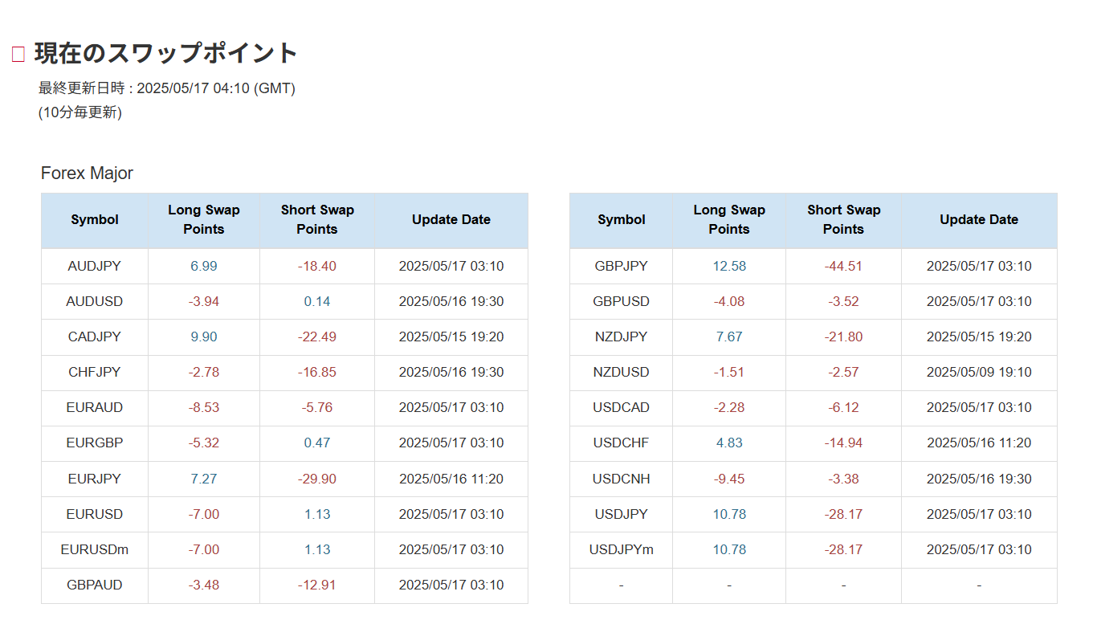Click the 4.83 long swap value for USDCHF
The height and width of the screenshot is (620, 1093).
(728, 443)
